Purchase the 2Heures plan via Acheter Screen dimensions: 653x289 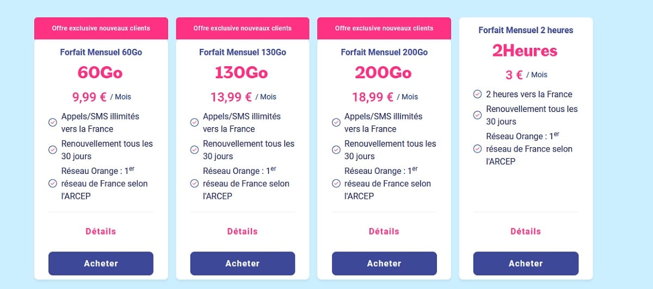click(526, 263)
